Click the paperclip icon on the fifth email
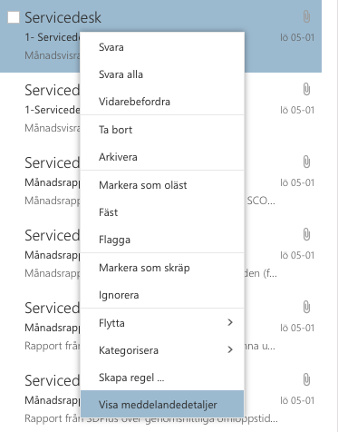 click(x=306, y=307)
